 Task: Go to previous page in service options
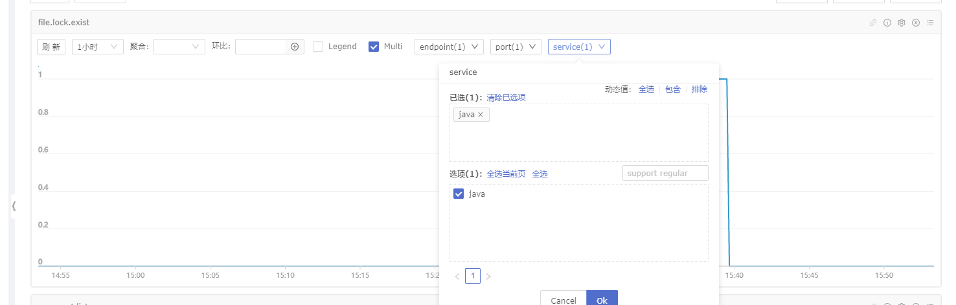tap(457, 277)
